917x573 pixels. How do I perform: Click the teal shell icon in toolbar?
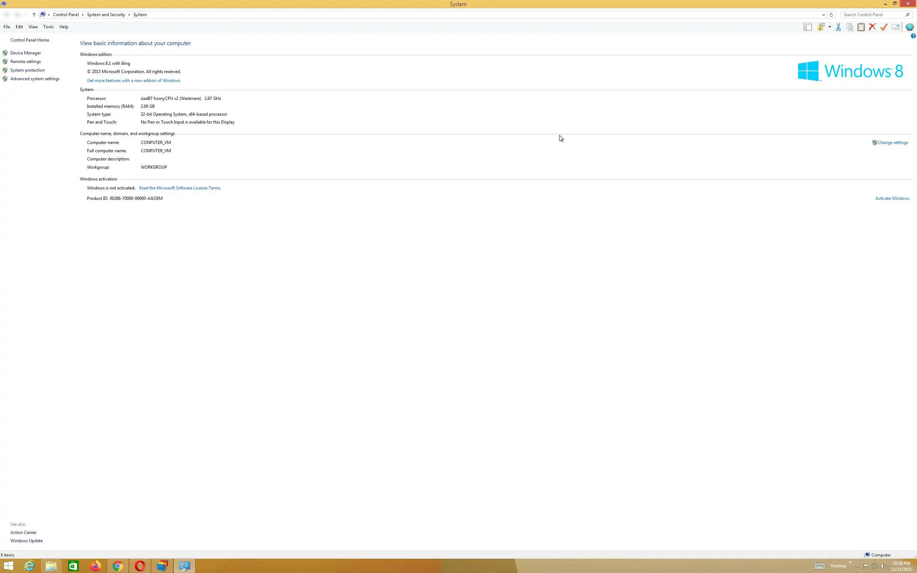(x=909, y=27)
